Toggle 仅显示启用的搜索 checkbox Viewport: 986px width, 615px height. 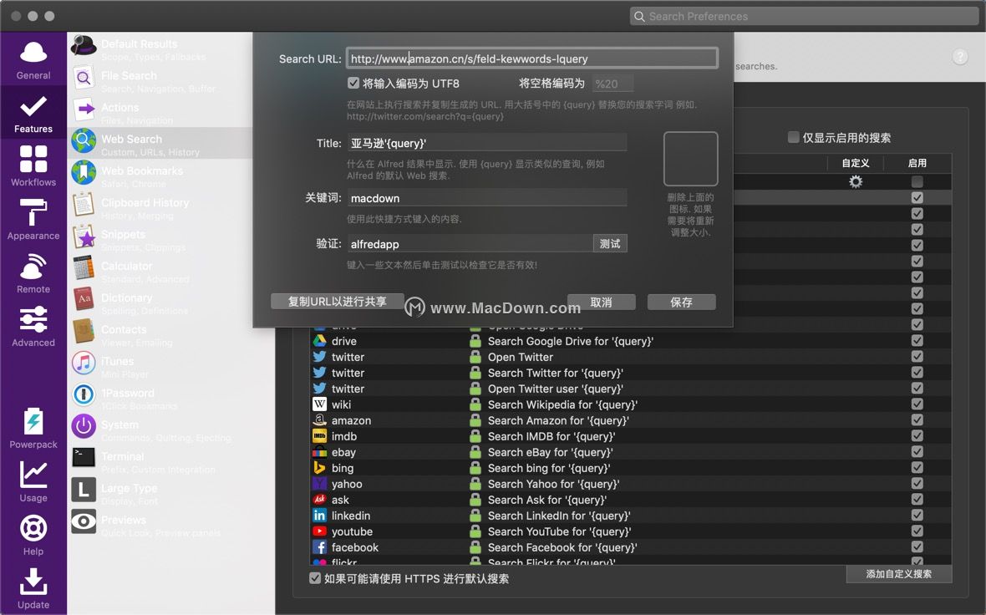pyautogui.click(x=794, y=137)
